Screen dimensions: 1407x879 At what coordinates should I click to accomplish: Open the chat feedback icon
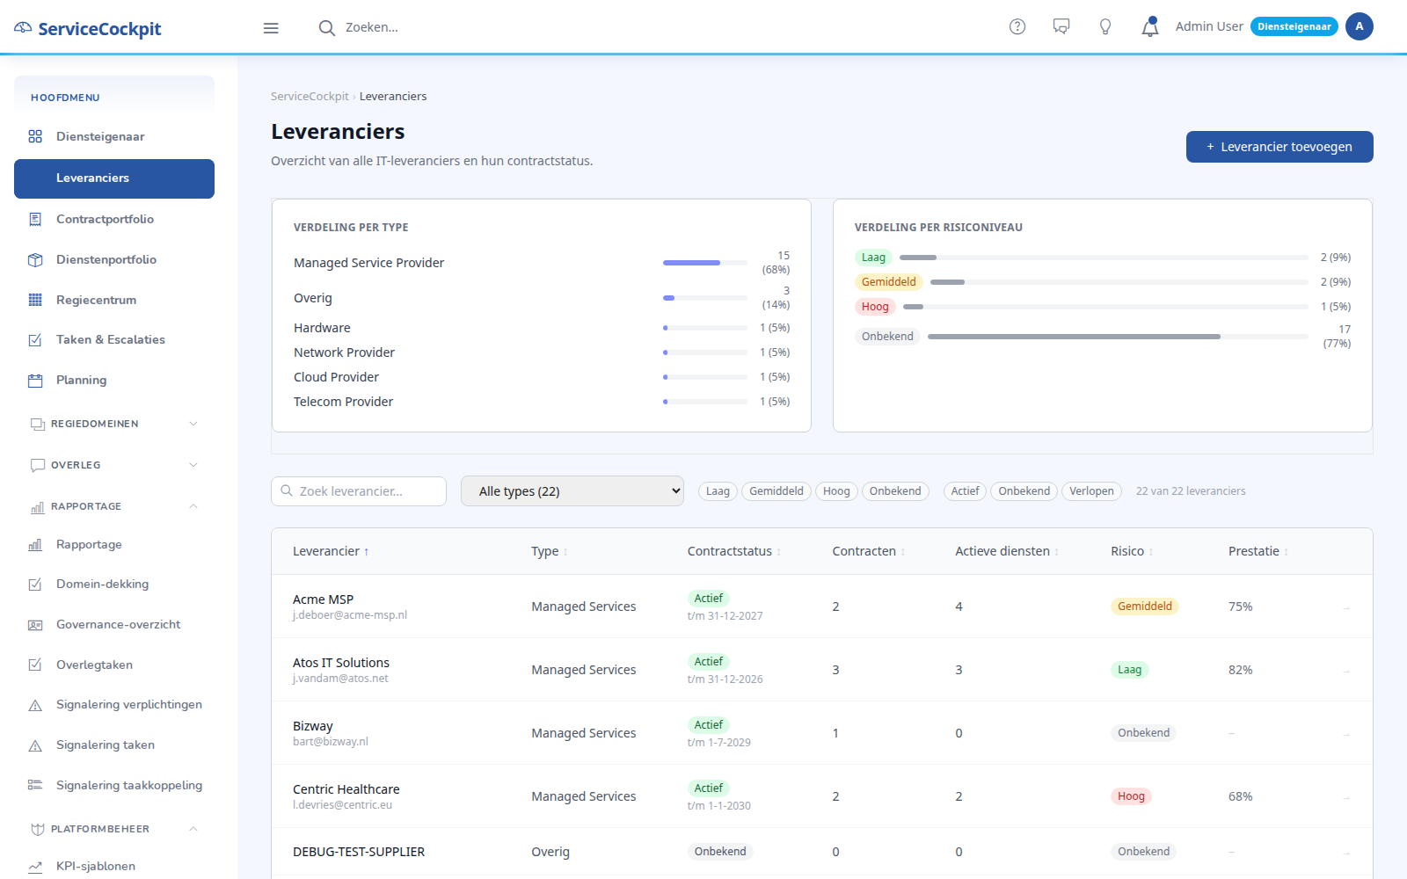click(x=1061, y=26)
